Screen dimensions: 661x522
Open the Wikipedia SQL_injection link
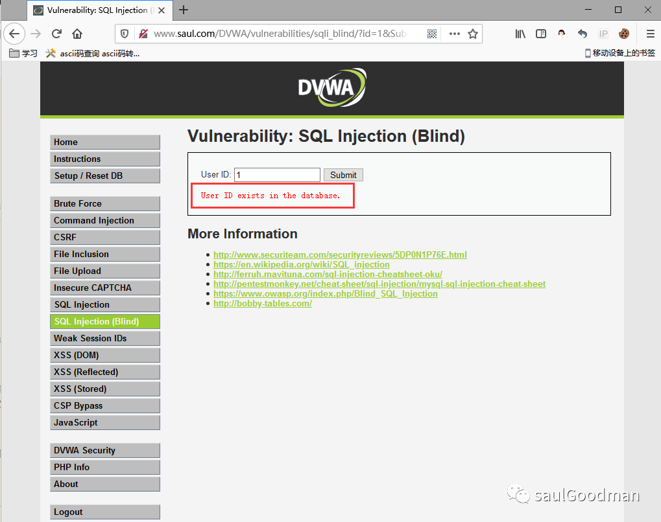click(x=302, y=264)
